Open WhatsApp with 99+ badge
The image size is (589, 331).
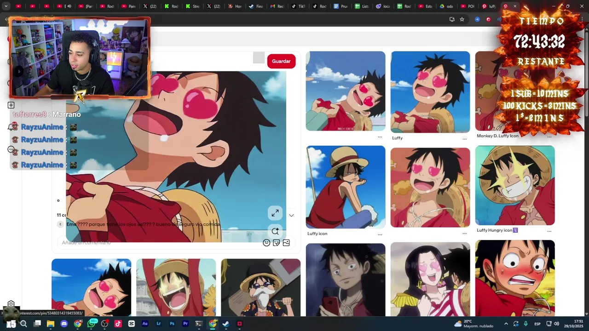[92, 324]
